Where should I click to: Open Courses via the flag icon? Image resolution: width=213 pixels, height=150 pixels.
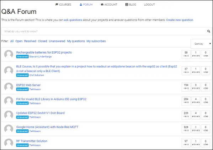tap(57, 5)
